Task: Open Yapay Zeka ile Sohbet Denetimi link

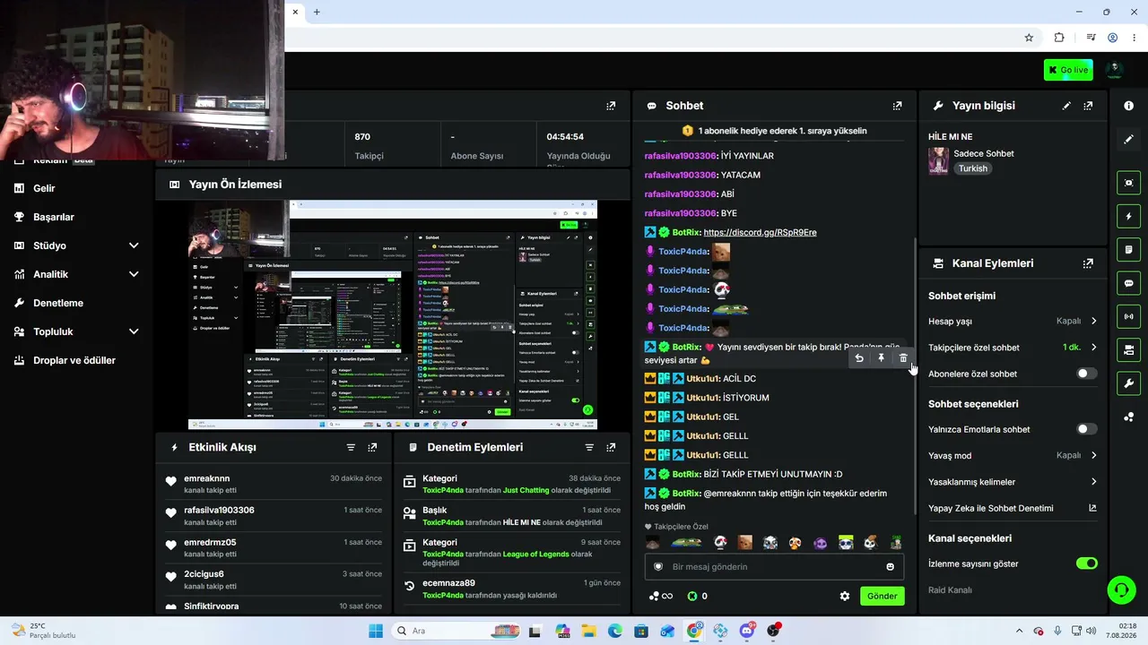Action: pos(1013,508)
